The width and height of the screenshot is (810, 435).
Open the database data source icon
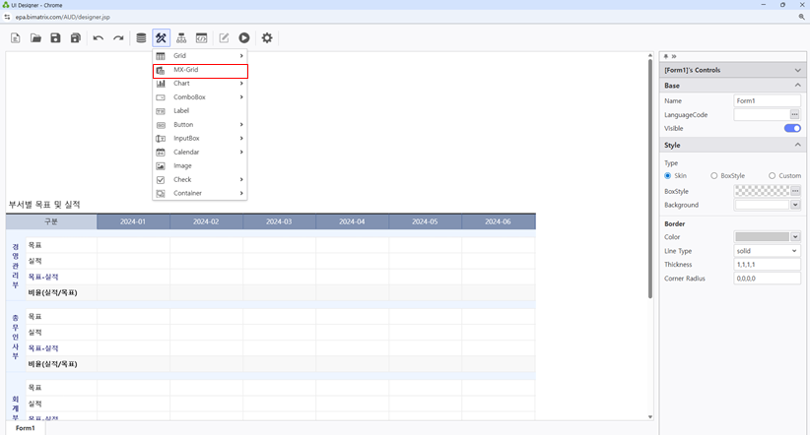tap(141, 37)
